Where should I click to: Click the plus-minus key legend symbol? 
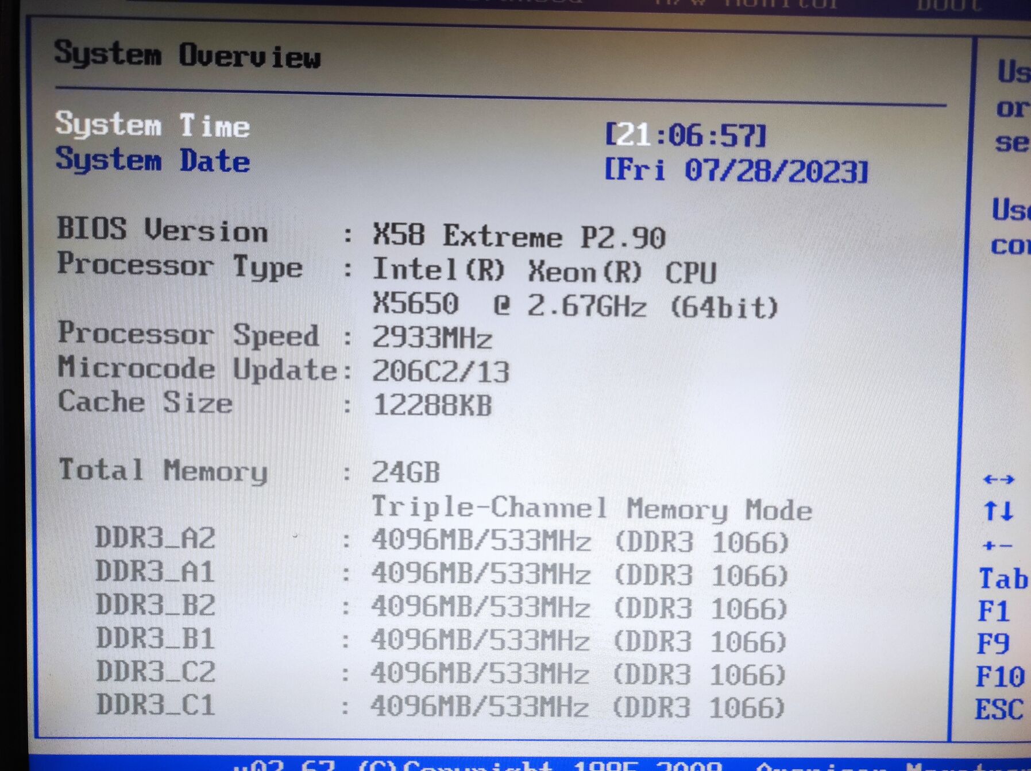997,545
